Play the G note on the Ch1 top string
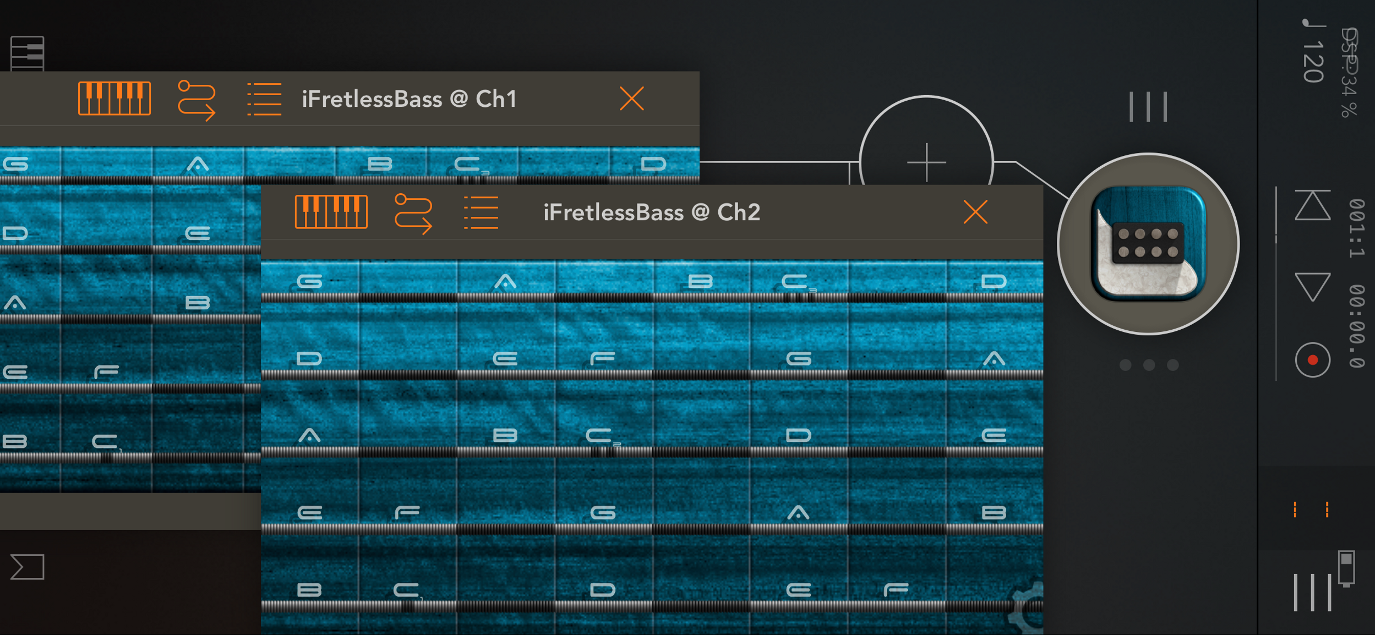1375x635 pixels. click(x=15, y=164)
